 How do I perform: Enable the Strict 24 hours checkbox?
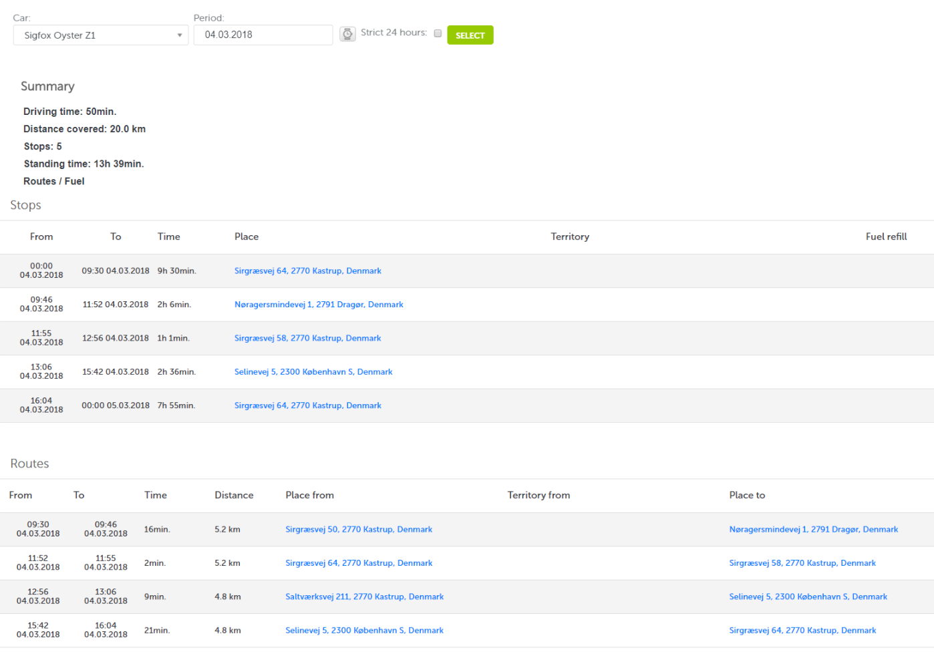[x=438, y=33]
